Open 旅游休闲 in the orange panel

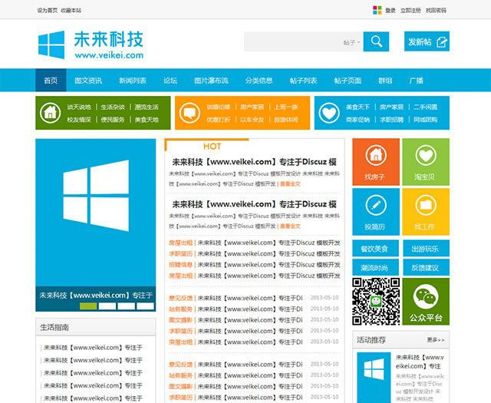[286, 120]
